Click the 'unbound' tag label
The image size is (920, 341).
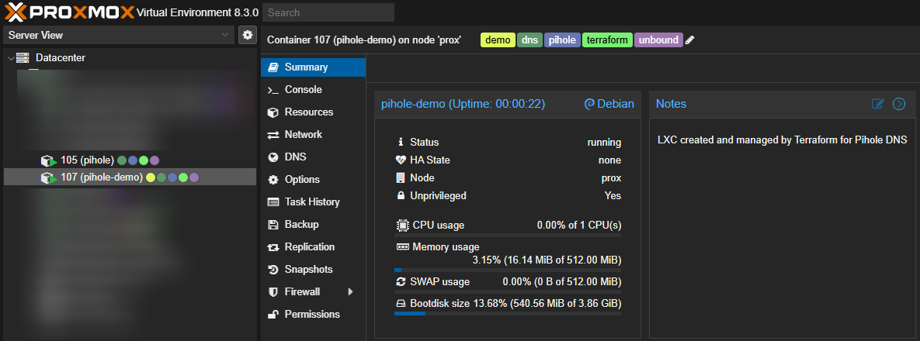[658, 40]
